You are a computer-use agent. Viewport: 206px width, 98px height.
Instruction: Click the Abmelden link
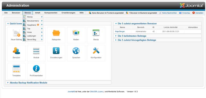(x=199, y=13)
